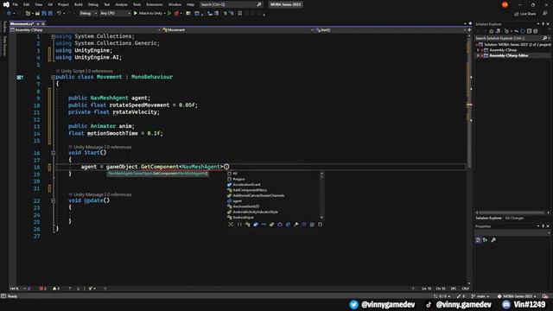The height and width of the screenshot is (311, 553).
Task: Toggle the wrench property filter in IntelliSense
Action: (x=296, y=225)
